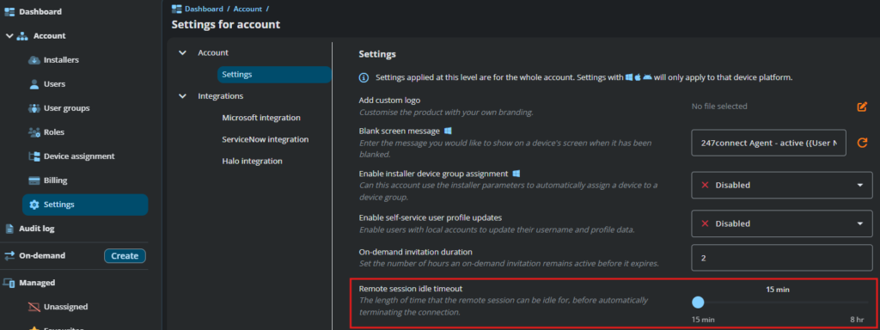Open the installer device group assignment dropdown
The image size is (880, 330).
(x=782, y=186)
